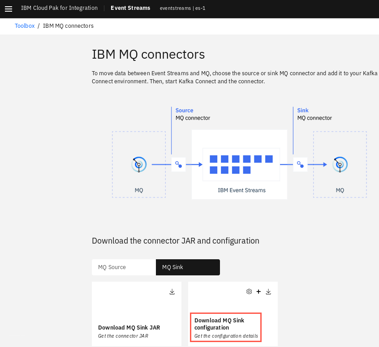Open the hamburger navigation menu
Image resolution: width=379 pixels, height=347 pixels.
[9, 9]
